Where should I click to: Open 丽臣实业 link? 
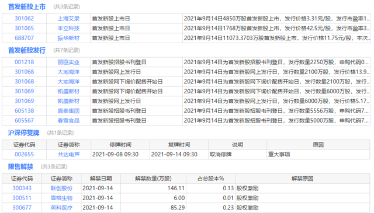tap(68, 62)
